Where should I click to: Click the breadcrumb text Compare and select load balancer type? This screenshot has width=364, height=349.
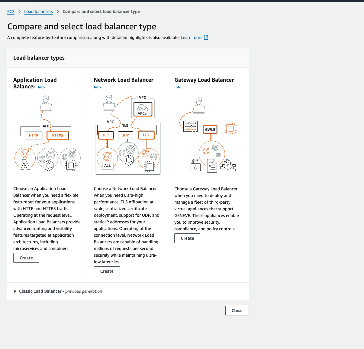tap(101, 12)
